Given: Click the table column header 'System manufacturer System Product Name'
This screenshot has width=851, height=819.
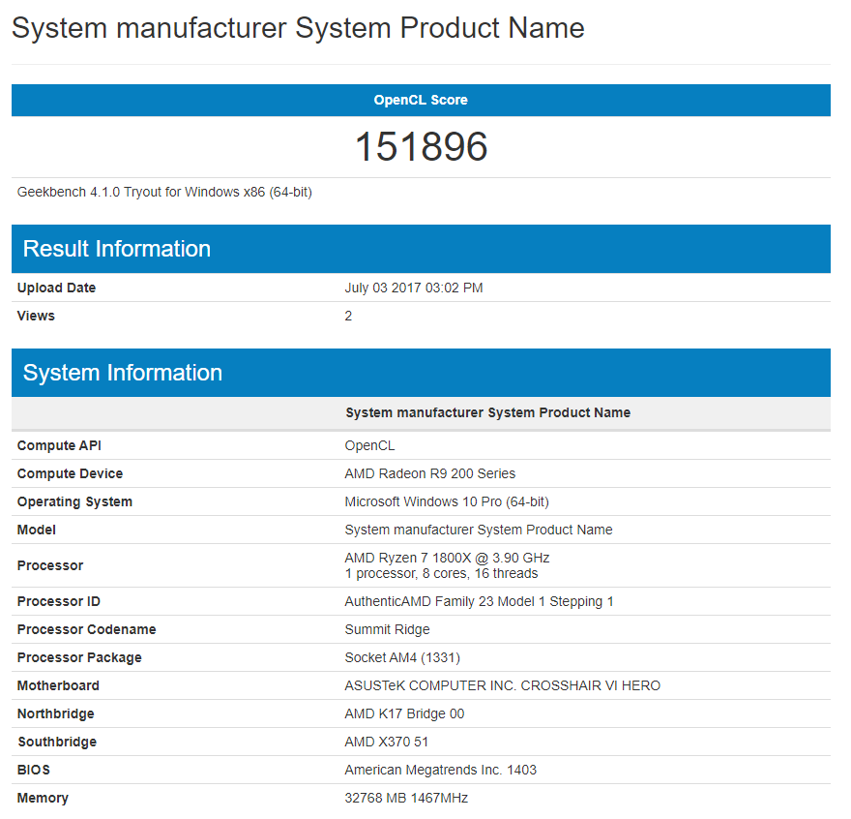Looking at the screenshot, I should [x=488, y=412].
